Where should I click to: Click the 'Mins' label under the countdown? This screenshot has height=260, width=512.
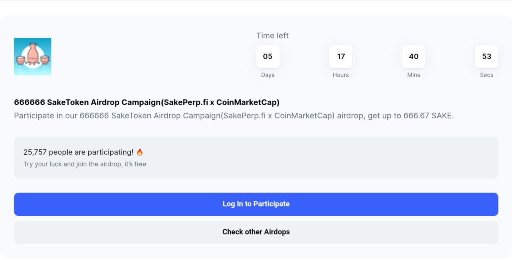[x=414, y=75]
